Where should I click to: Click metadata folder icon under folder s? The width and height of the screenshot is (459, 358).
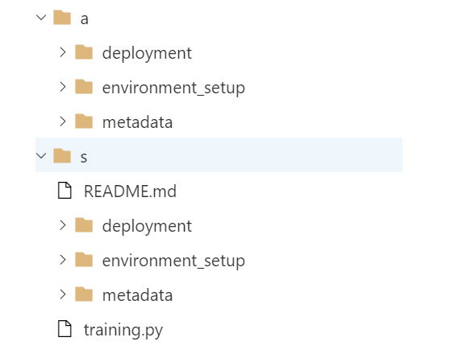84,294
